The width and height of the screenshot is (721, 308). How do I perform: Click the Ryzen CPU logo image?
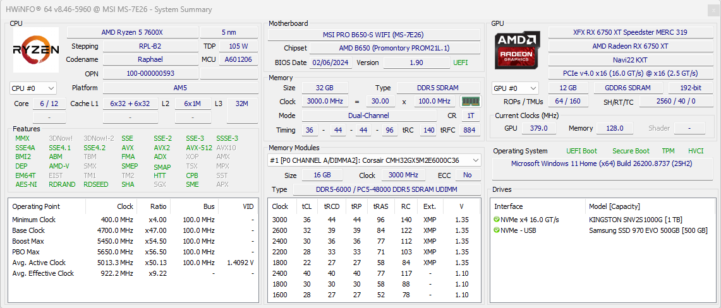pos(36,50)
